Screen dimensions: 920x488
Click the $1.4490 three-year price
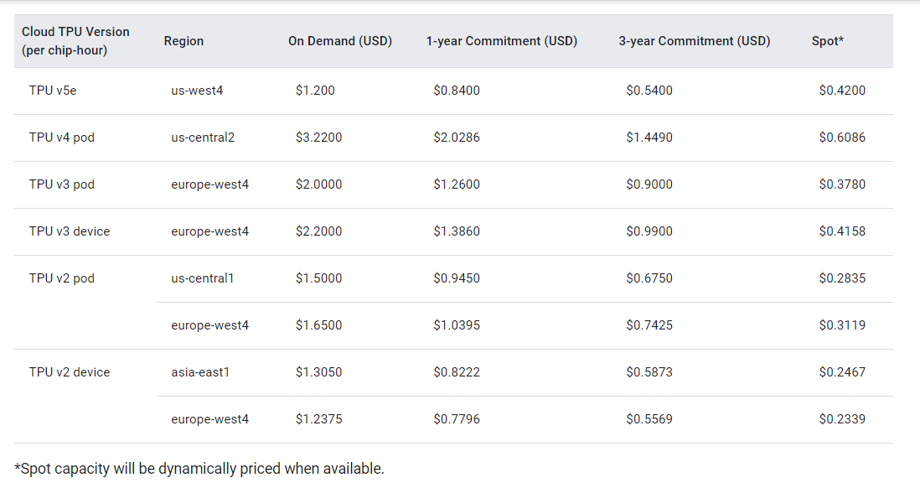click(649, 138)
